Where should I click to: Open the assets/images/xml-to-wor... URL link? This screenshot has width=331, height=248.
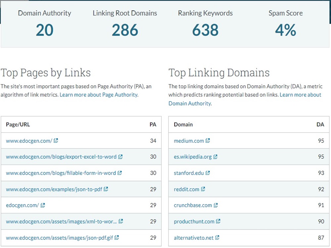(61, 222)
